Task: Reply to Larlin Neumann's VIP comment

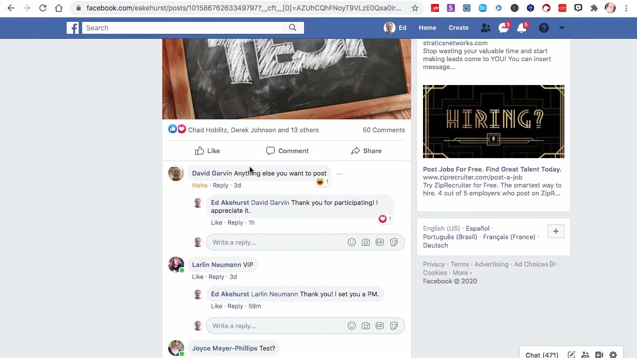Action: [x=216, y=276]
